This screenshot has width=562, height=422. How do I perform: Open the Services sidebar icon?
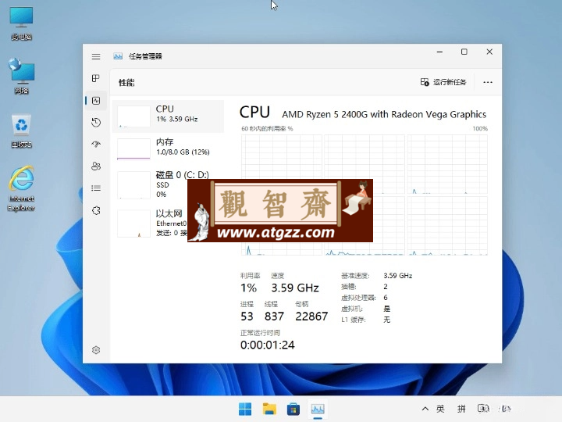coord(96,211)
